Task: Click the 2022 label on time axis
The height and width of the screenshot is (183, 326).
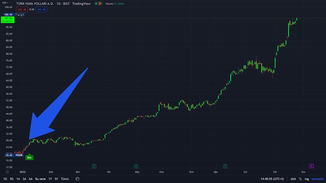Action: 22,172
